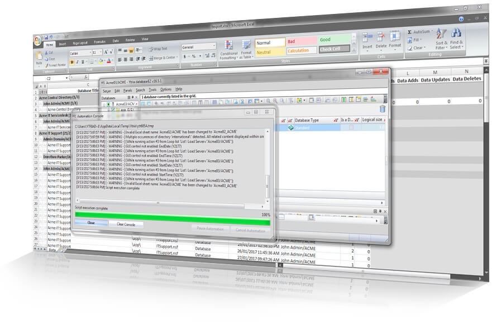The width and height of the screenshot is (492, 324).
Task: Select the Normal cell style
Action: pyautogui.click(x=270, y=42)
